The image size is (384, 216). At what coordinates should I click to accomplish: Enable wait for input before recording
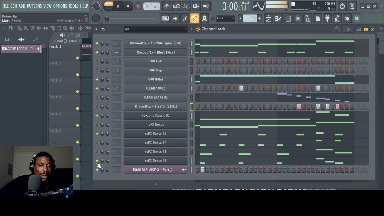click(177, 6)
